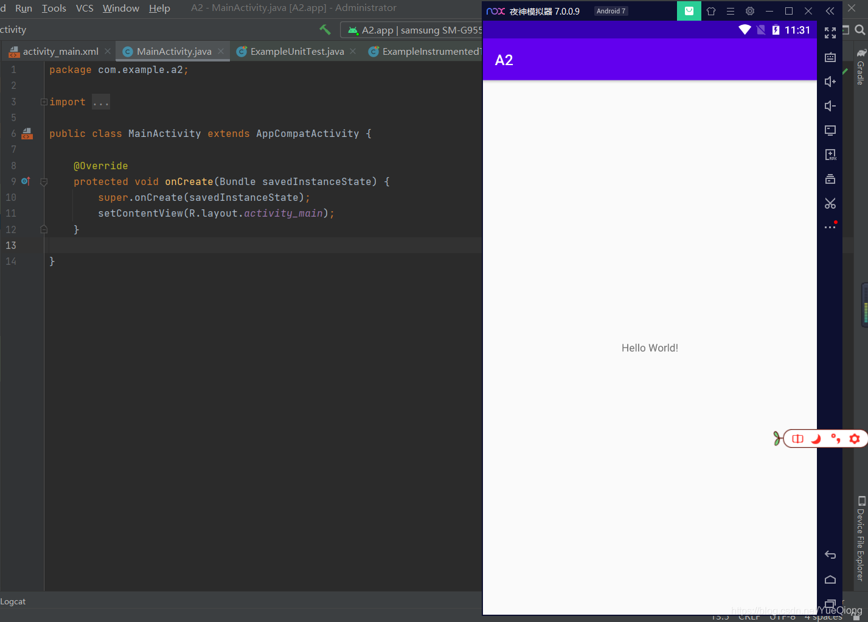Open the Nox hamburger menu

pyautogui.click(x=731, y=11)
